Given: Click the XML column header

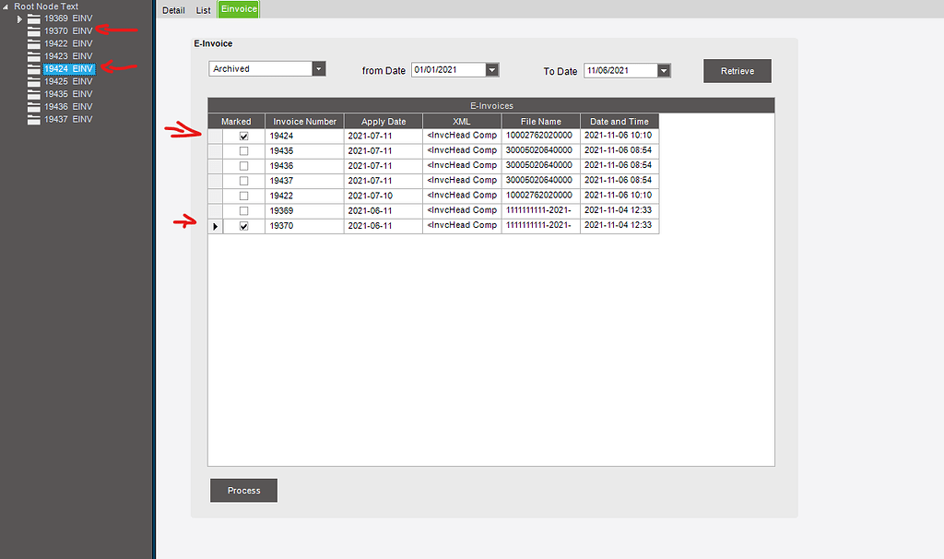Looking at the screenshot, I should 462,121.
